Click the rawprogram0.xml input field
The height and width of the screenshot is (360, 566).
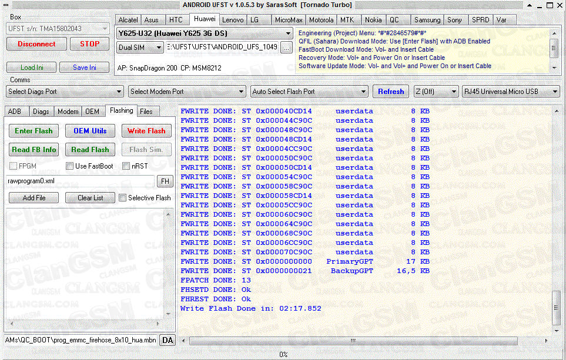pyautogui.click(x=80, y=181)
